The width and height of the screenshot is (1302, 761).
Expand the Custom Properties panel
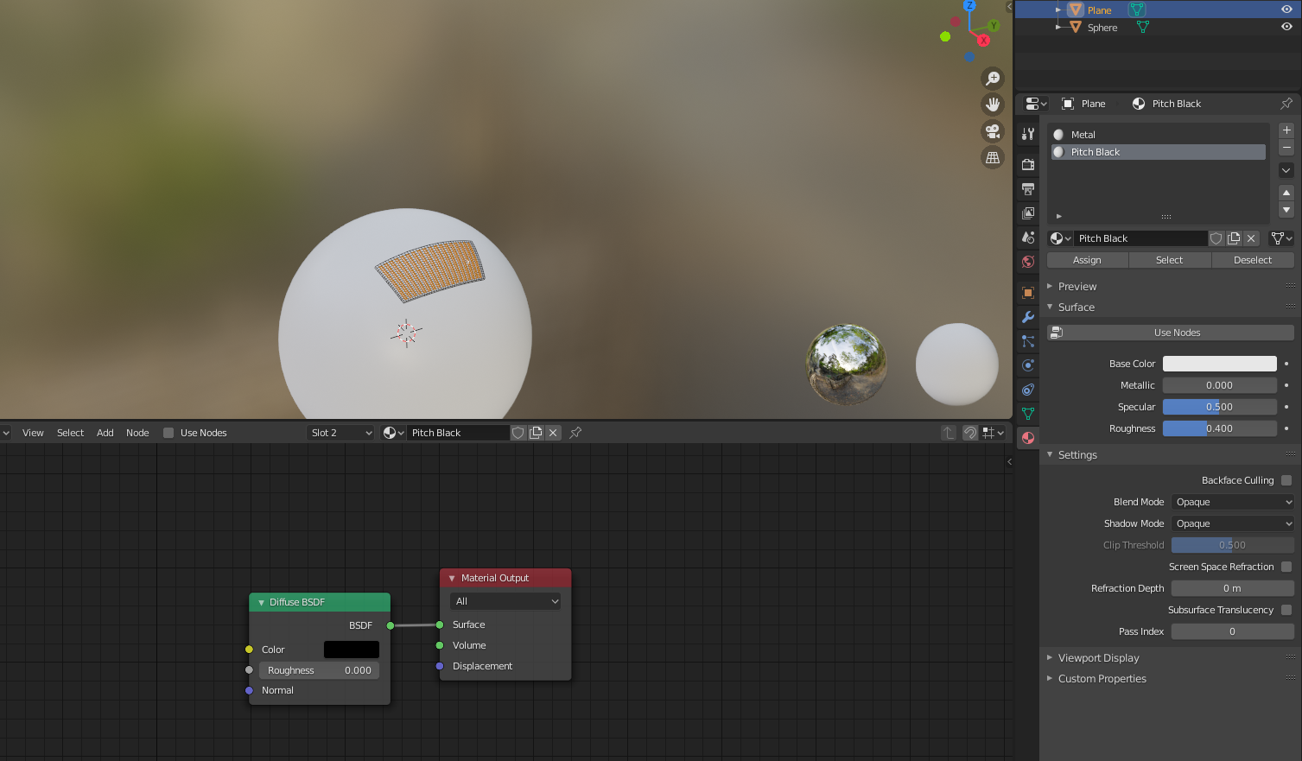(x=1102, y=679)
